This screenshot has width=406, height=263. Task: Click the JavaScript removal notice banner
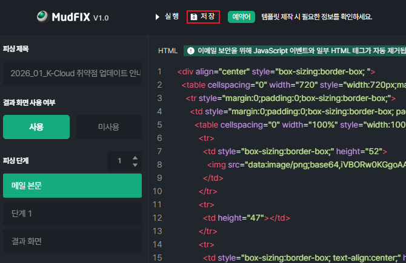(x=295, y=51)
